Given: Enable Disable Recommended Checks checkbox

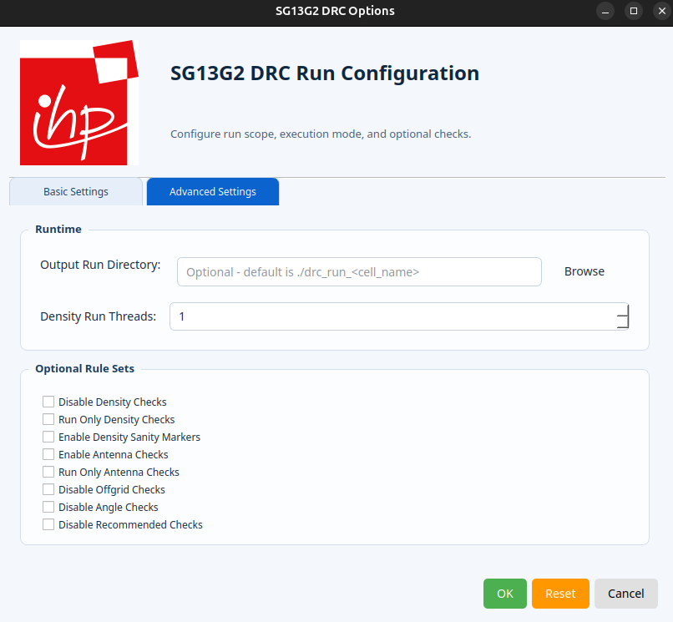Looking at the screenshot, I should 48,524.
